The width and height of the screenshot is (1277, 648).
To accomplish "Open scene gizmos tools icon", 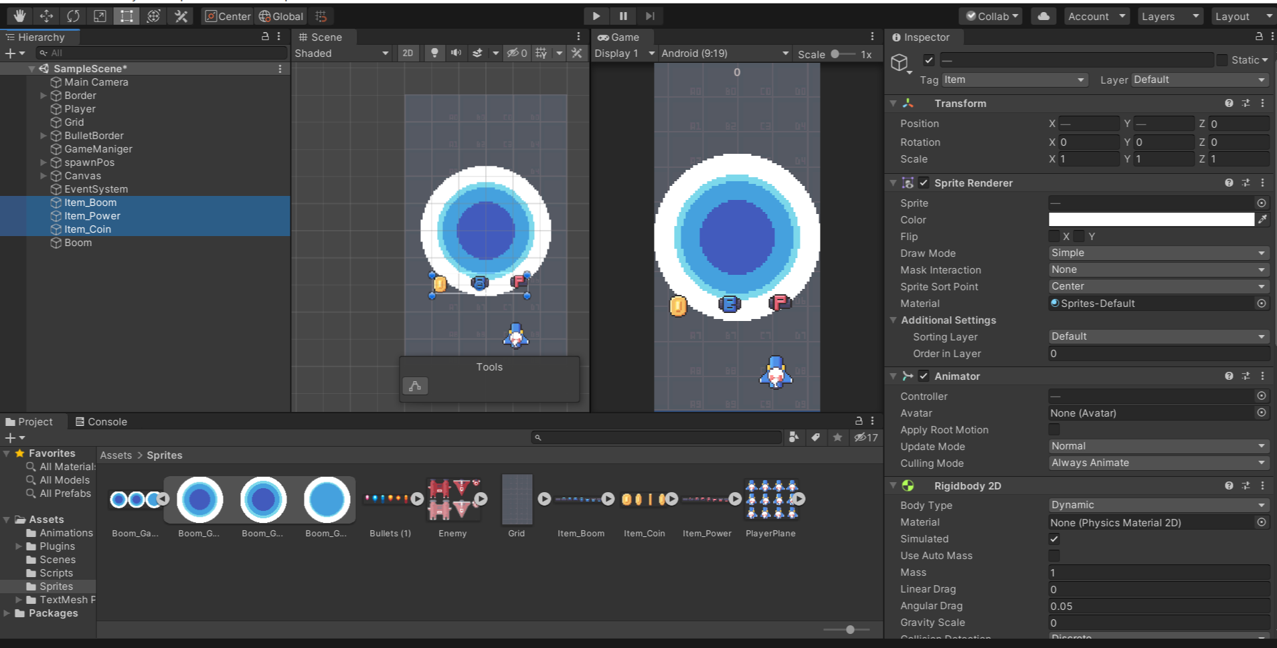I will [576, 53].
